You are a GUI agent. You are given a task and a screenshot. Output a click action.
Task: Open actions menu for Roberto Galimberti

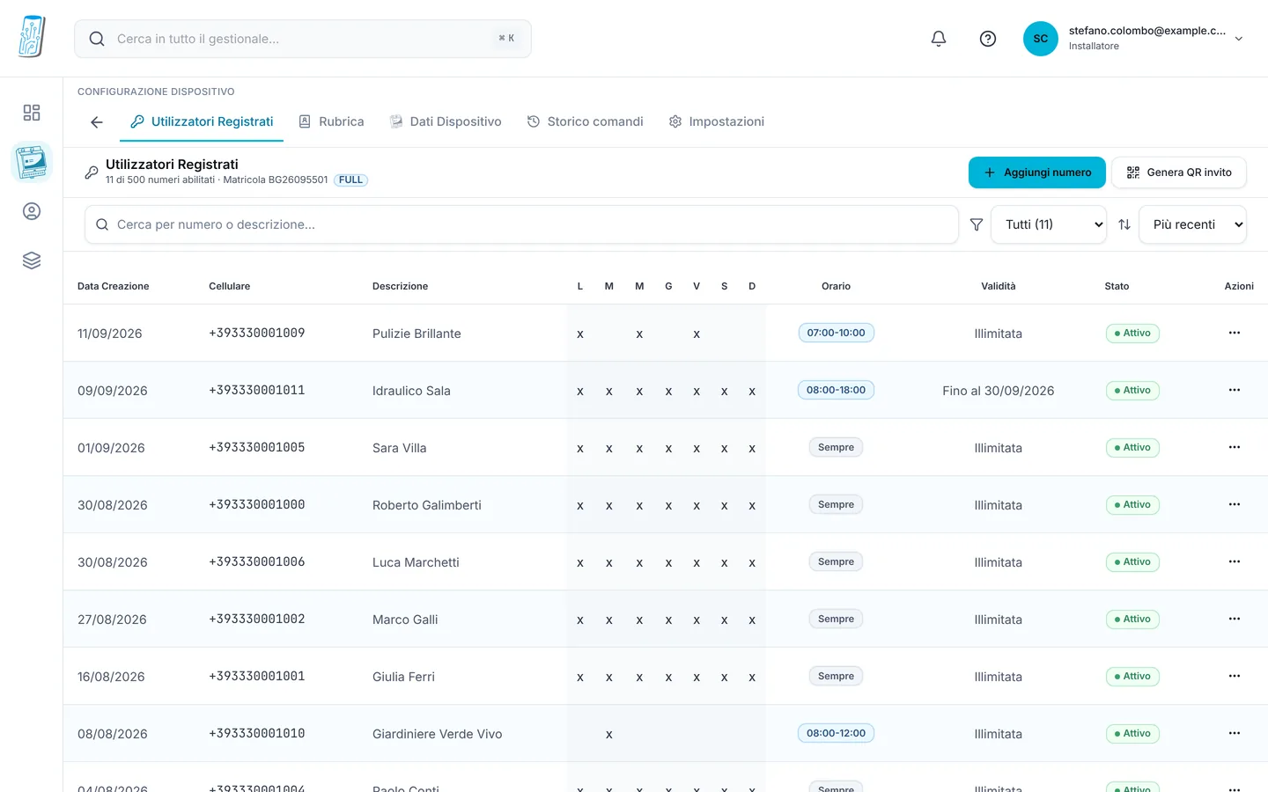click(1235, 504)
